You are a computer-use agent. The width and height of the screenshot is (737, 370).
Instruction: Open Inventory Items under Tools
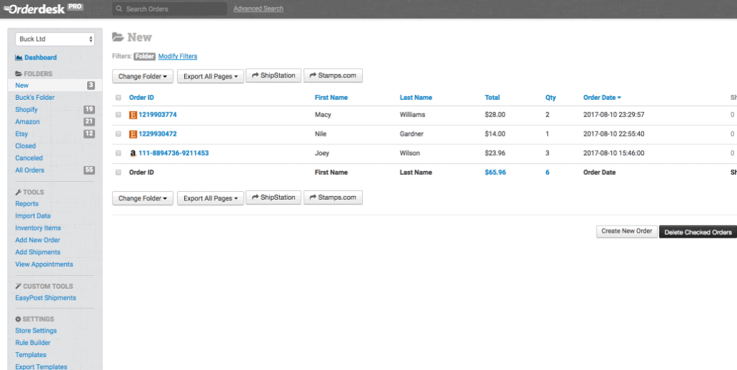point(38,228)
